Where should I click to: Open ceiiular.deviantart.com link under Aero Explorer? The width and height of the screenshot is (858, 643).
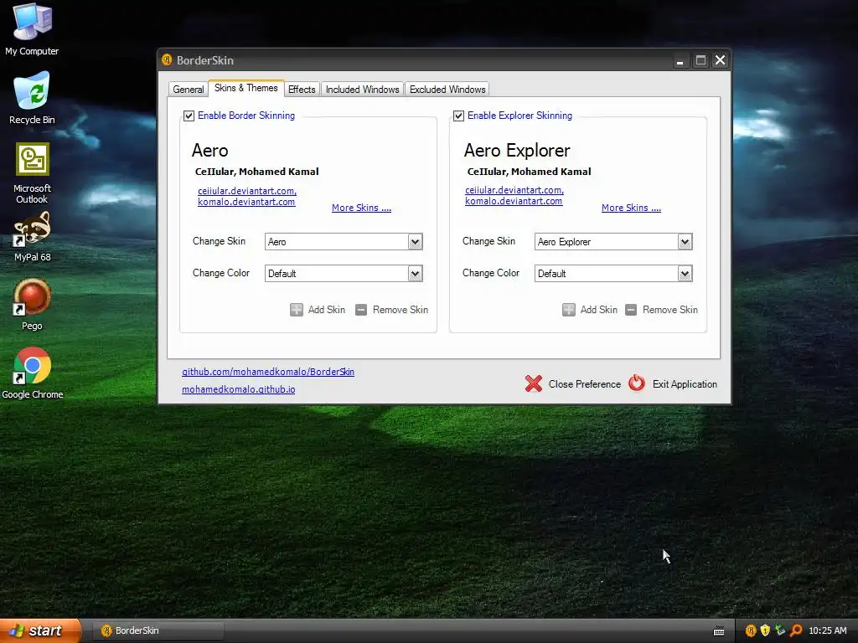tap(514, 190)
